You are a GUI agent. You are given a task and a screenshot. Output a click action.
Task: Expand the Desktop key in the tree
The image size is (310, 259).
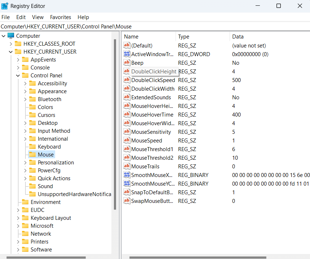point(25,123)
